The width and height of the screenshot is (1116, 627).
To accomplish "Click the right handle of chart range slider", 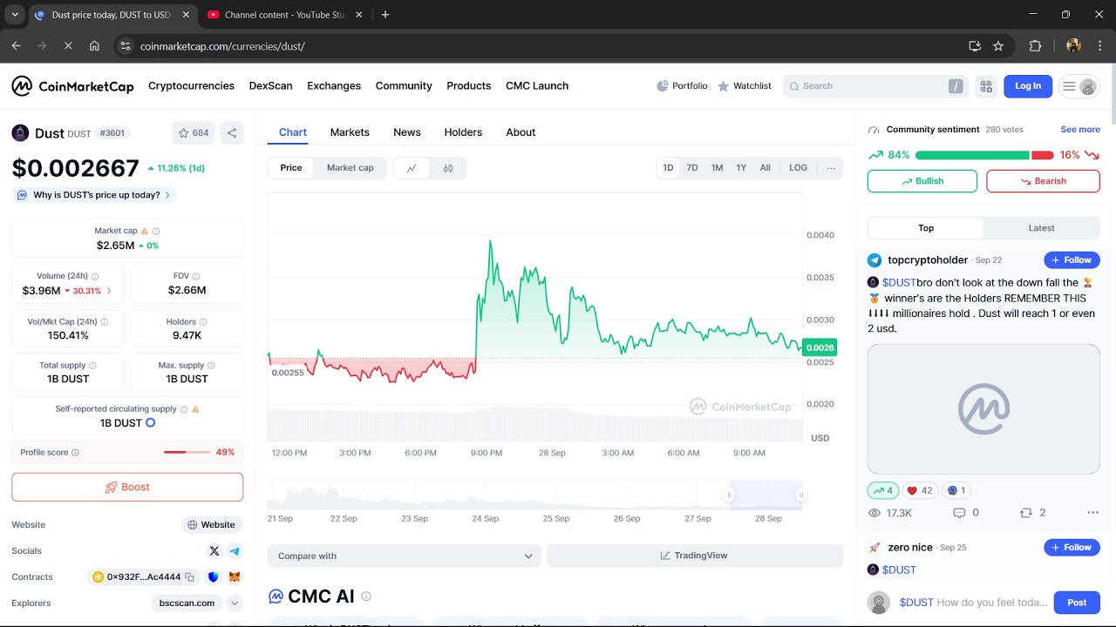I will point(800,495).
